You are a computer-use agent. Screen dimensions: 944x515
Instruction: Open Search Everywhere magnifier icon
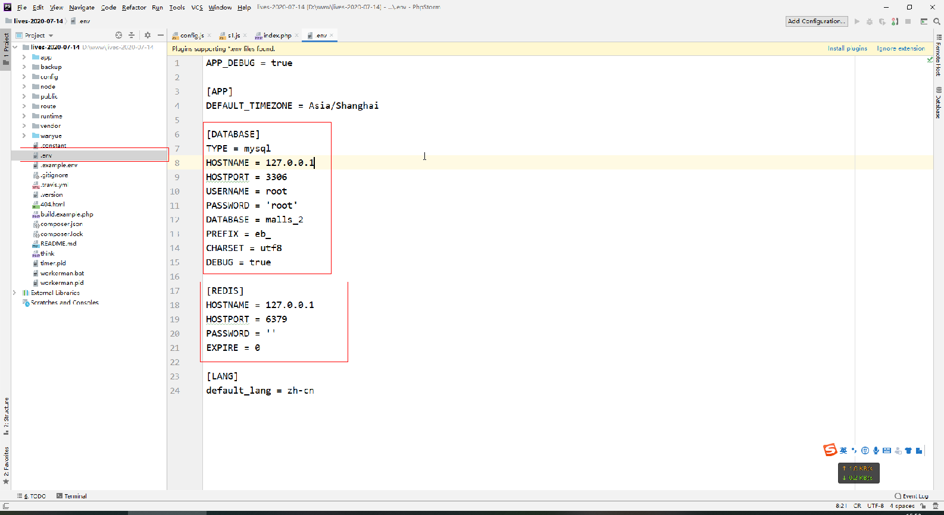[937, 21]
